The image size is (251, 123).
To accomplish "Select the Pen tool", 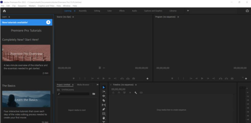I will click(104, 109).
